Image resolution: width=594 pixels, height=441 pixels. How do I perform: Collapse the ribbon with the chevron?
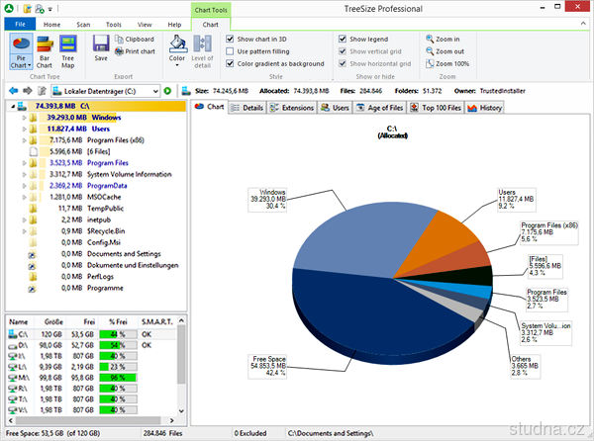[x=583, y=24]
